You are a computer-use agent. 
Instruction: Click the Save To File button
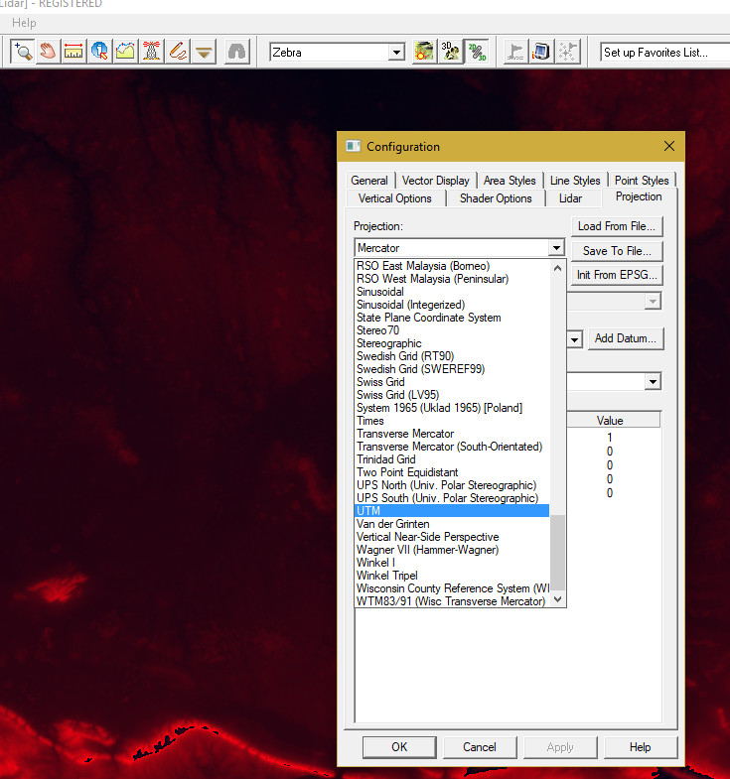click(617, 251)
